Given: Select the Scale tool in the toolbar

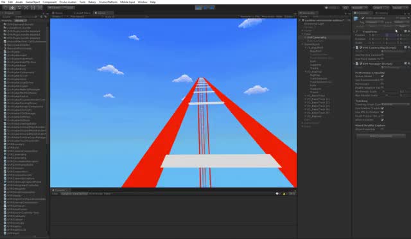Looking at the screenshot, I should (26, 8).
